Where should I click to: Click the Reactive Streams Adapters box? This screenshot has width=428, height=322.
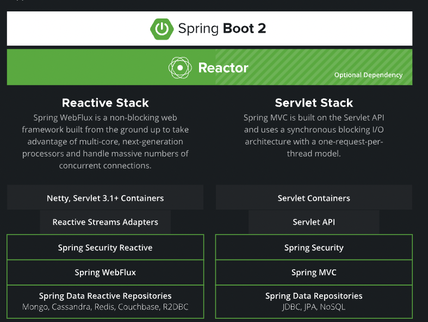106,222
